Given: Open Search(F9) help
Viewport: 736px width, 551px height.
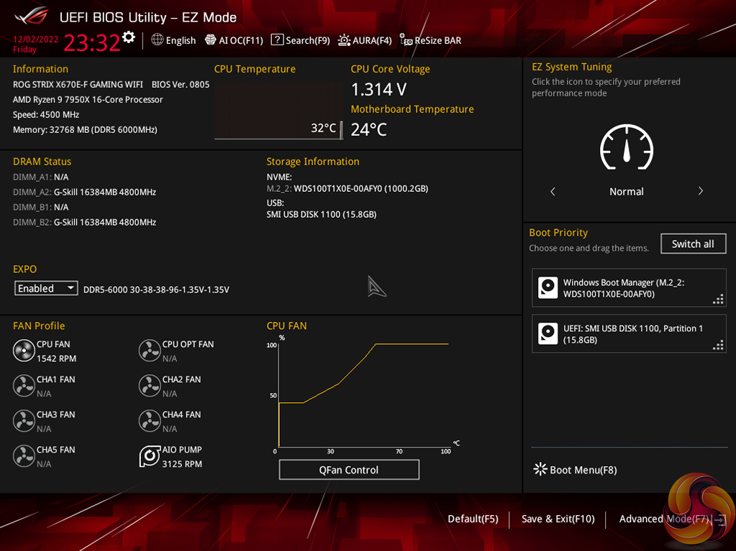Looking at the screenshot, I should pos(301,40).
